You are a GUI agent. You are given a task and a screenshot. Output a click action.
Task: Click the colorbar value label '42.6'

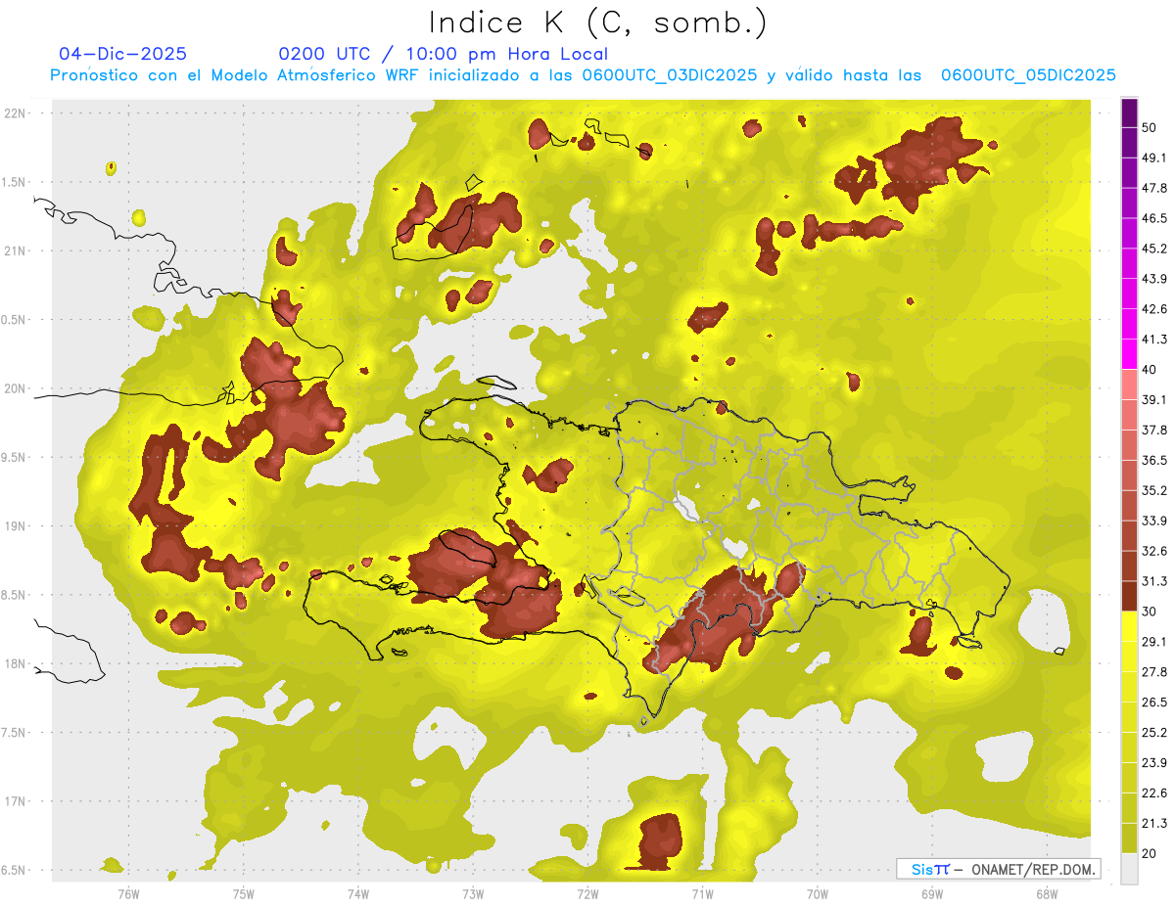(1154, 309)
